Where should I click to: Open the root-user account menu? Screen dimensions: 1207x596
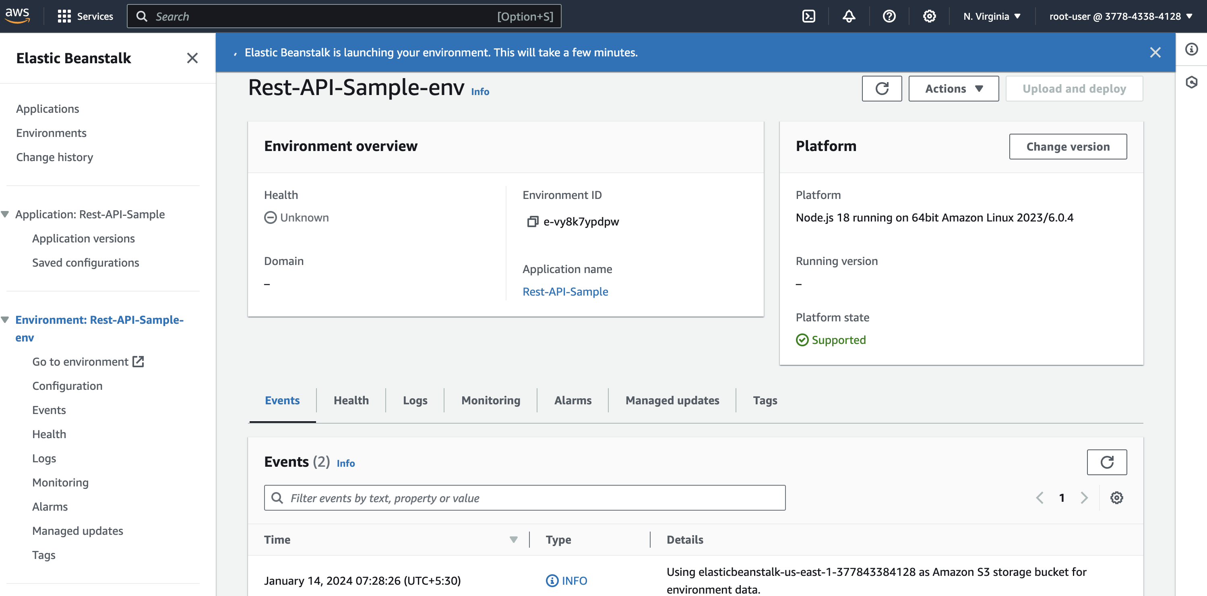click(x=1120, y=17)
